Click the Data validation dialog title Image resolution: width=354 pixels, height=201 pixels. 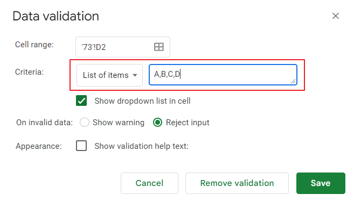point(55,16)
